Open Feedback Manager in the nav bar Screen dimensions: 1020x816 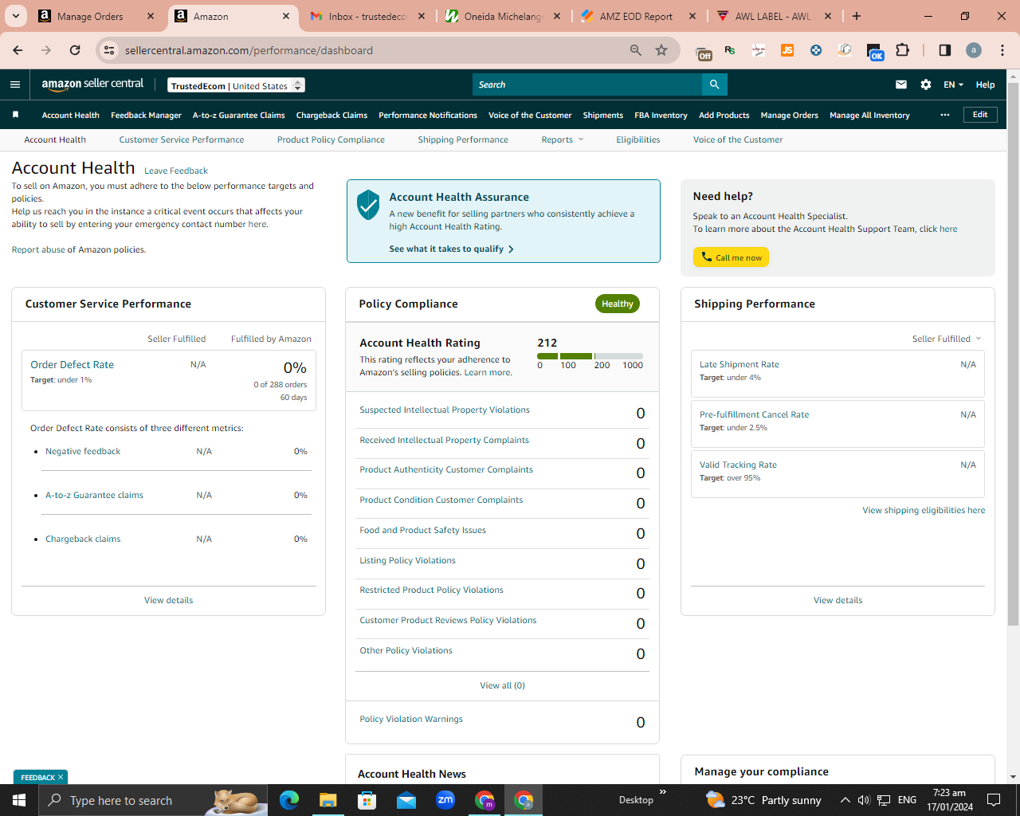pos(146,115)
